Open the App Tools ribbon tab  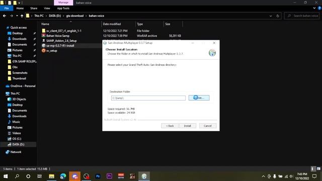63,8
